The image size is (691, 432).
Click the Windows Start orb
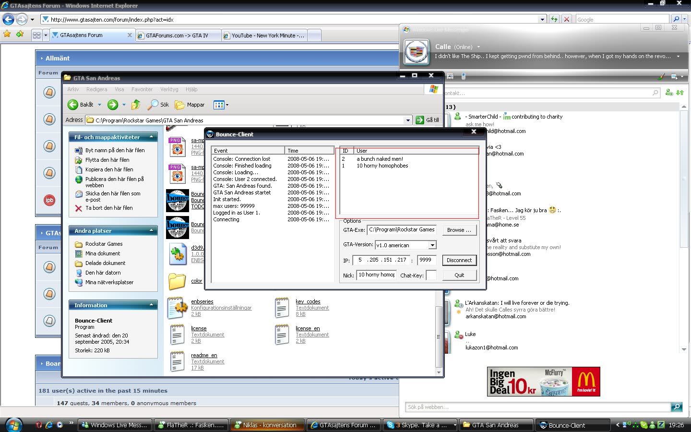click(x=13, y=425)
